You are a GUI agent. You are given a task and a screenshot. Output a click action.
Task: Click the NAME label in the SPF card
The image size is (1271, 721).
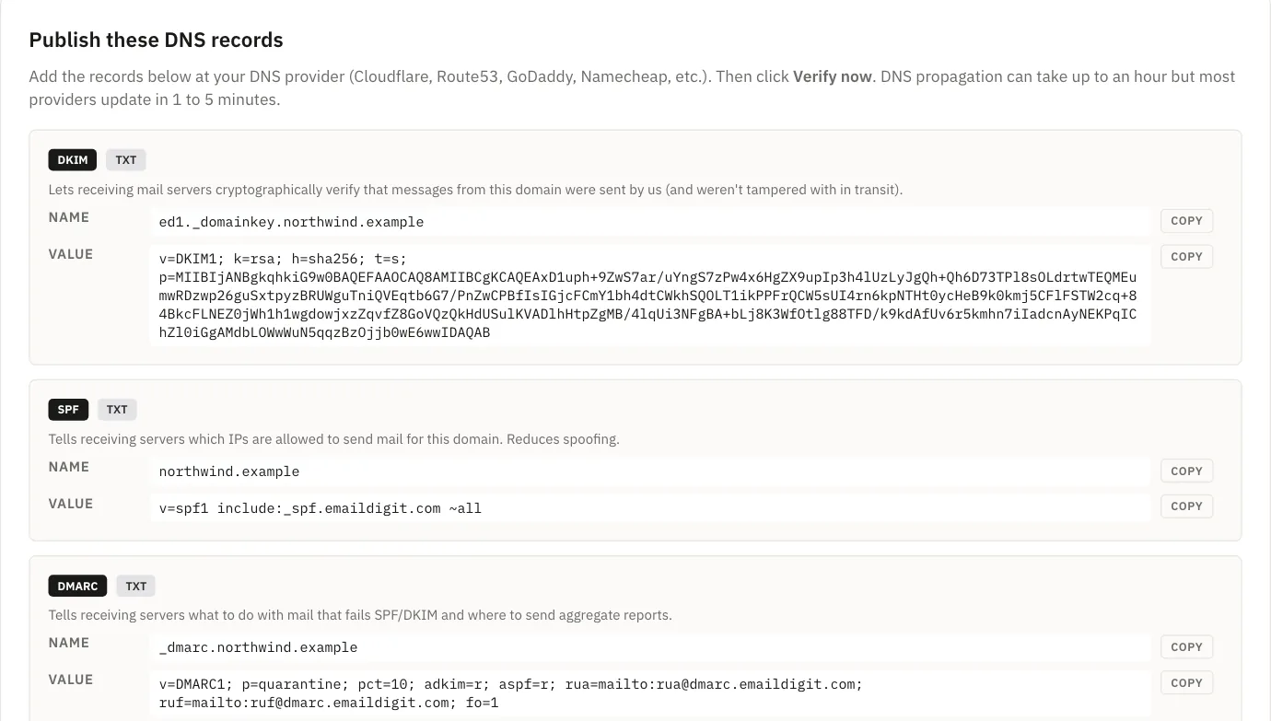pyautogui.click(x=69, y=467)
